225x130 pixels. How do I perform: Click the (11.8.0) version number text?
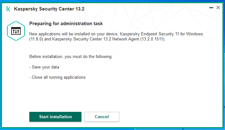pos(36,39)
